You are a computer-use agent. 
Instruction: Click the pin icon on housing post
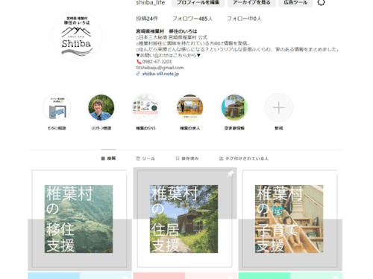231,173
